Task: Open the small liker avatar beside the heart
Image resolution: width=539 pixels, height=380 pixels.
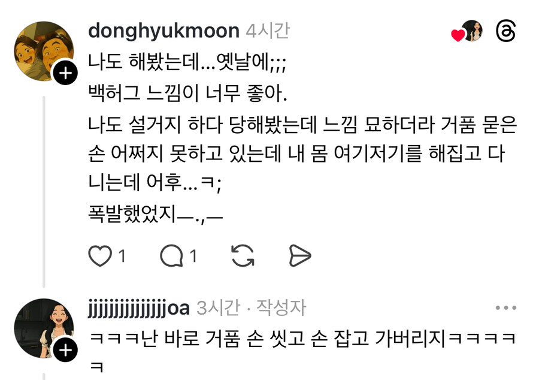Action: (473, 30)
